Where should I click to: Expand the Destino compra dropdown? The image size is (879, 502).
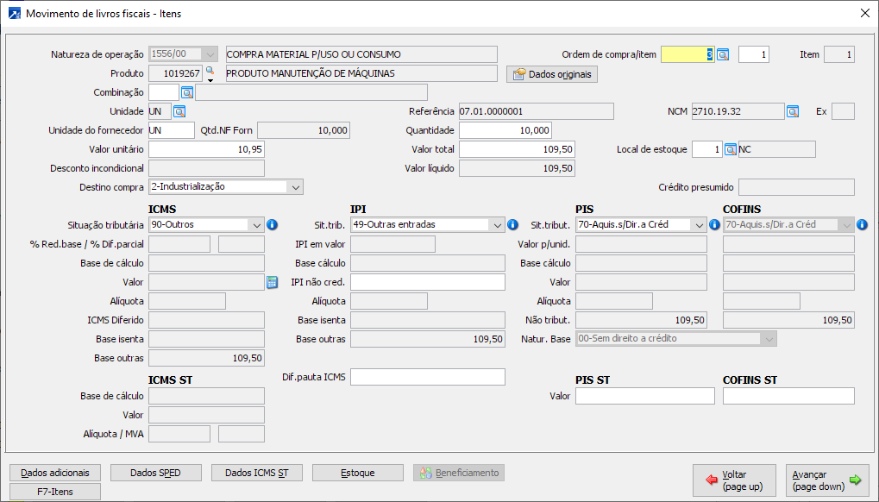coord(296,186)
